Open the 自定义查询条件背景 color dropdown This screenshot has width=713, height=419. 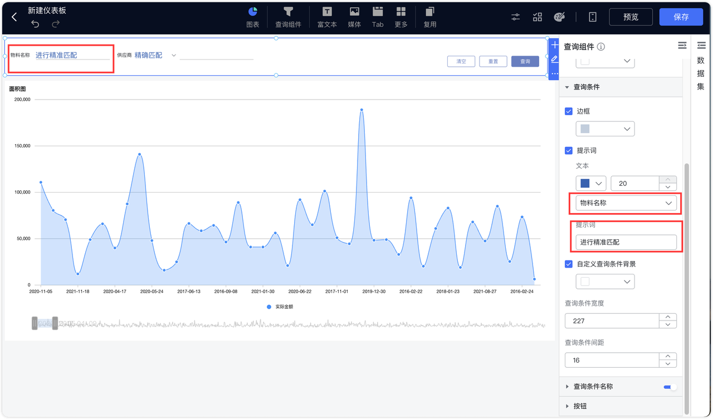[605, 282]
